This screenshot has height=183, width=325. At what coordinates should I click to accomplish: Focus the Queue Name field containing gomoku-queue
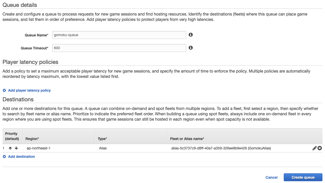point(119,35)
